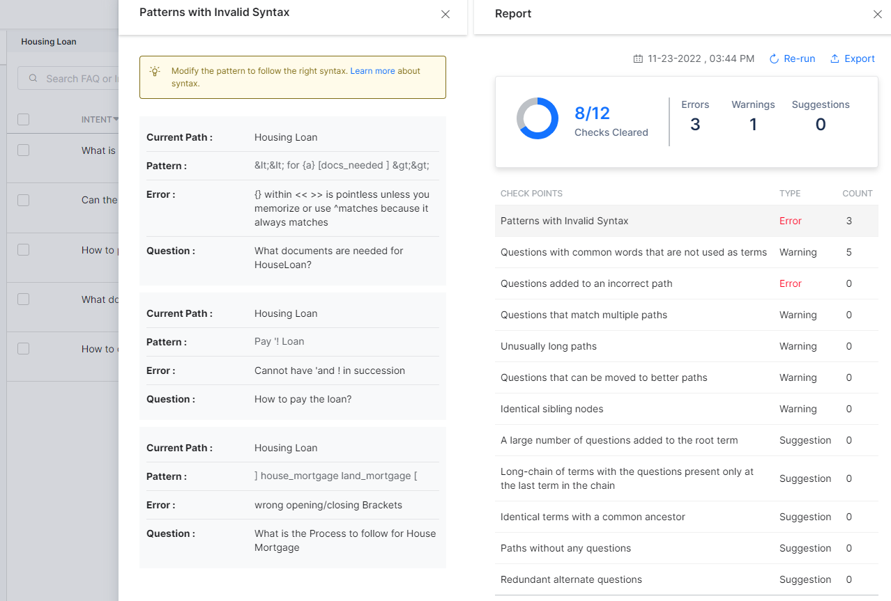891x601 pixels.
Task: Open the Learn more syntax link
Action: coord(372,71)
